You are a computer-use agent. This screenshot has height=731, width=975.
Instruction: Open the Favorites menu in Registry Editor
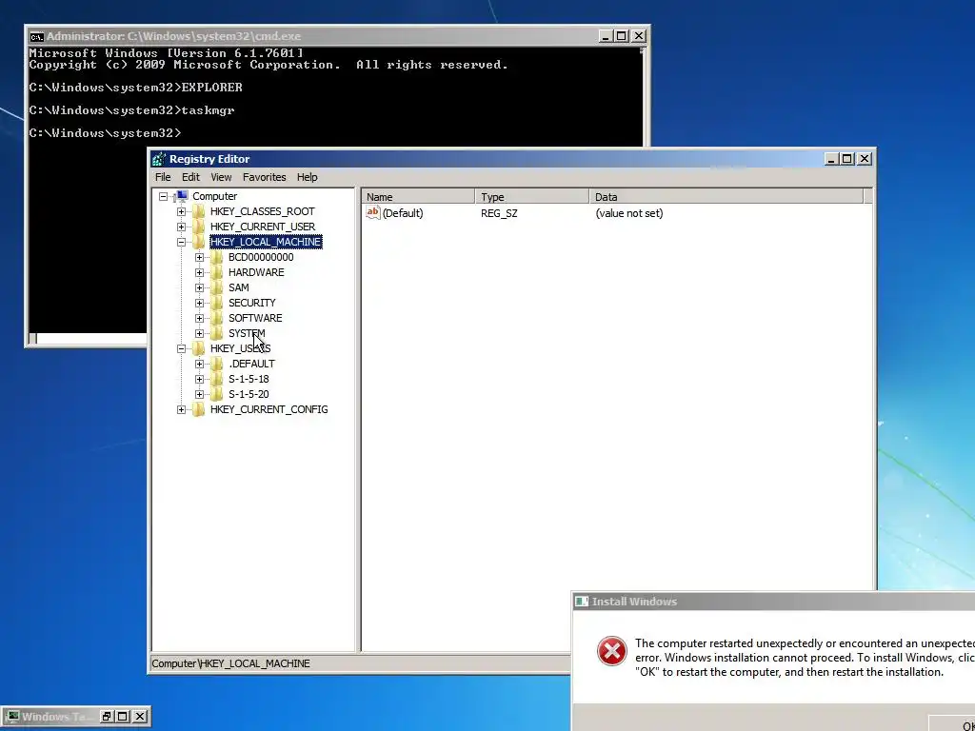coord(265,177)
